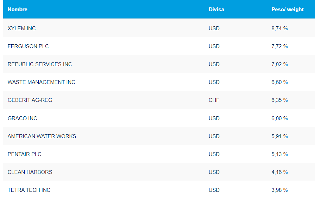This screenshot has width=315, height=201.
Task: Click the Nombre column header
Action: tap(18, 9)
